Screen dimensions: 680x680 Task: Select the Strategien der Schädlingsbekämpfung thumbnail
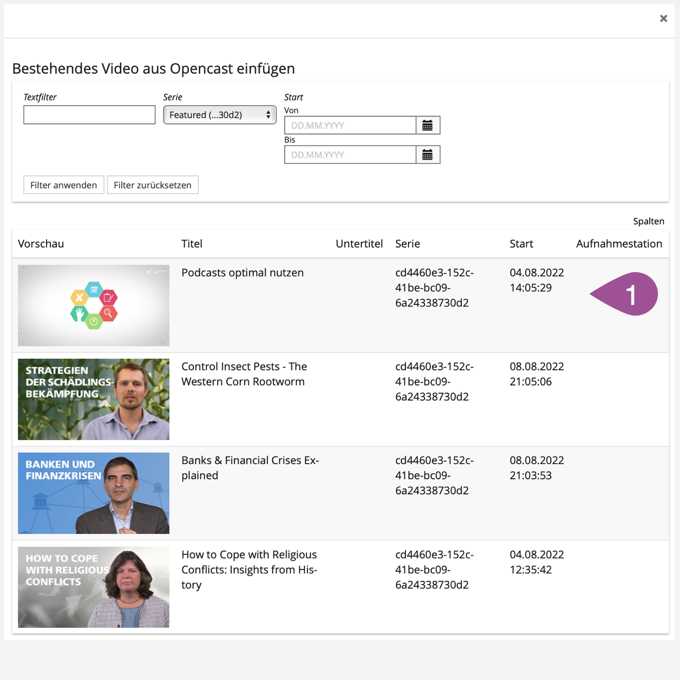(94, 399)
